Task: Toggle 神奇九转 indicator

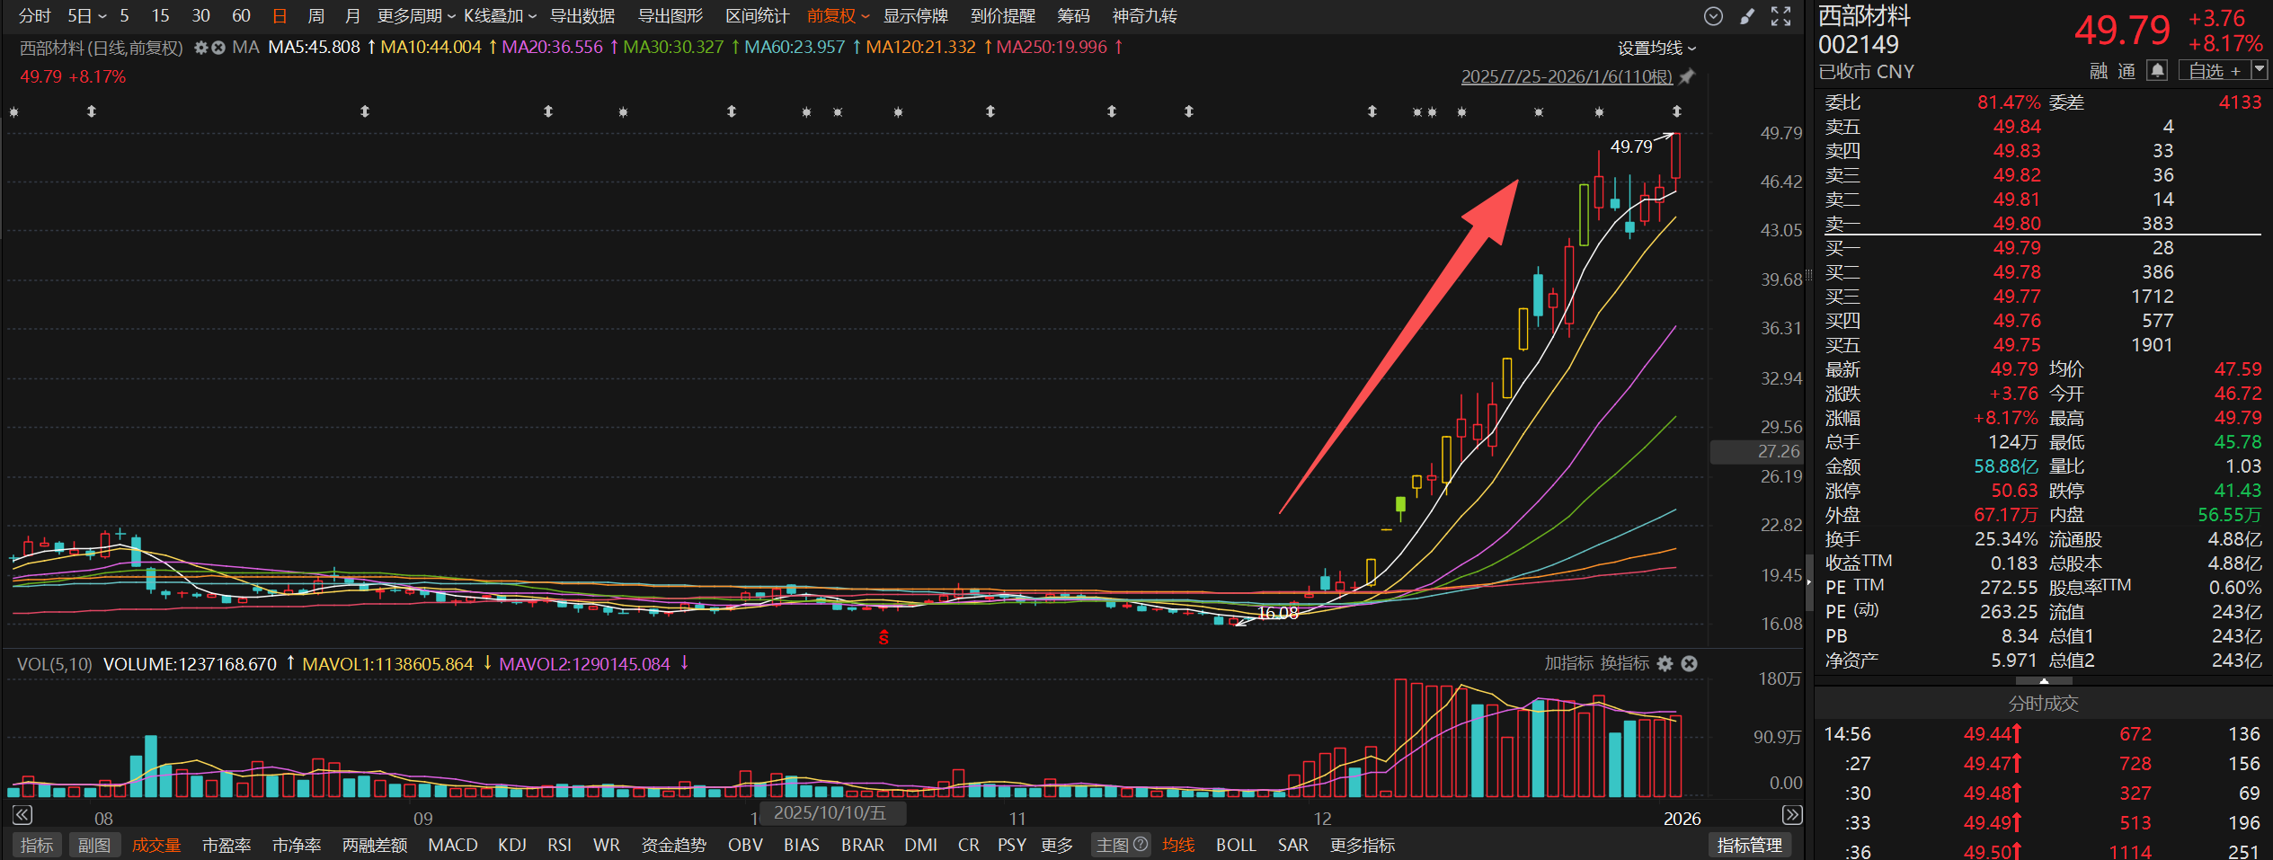Action: [x=1144, y=16]
